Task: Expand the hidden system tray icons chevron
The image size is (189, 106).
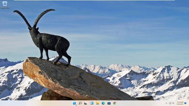Action: (166, 103)
